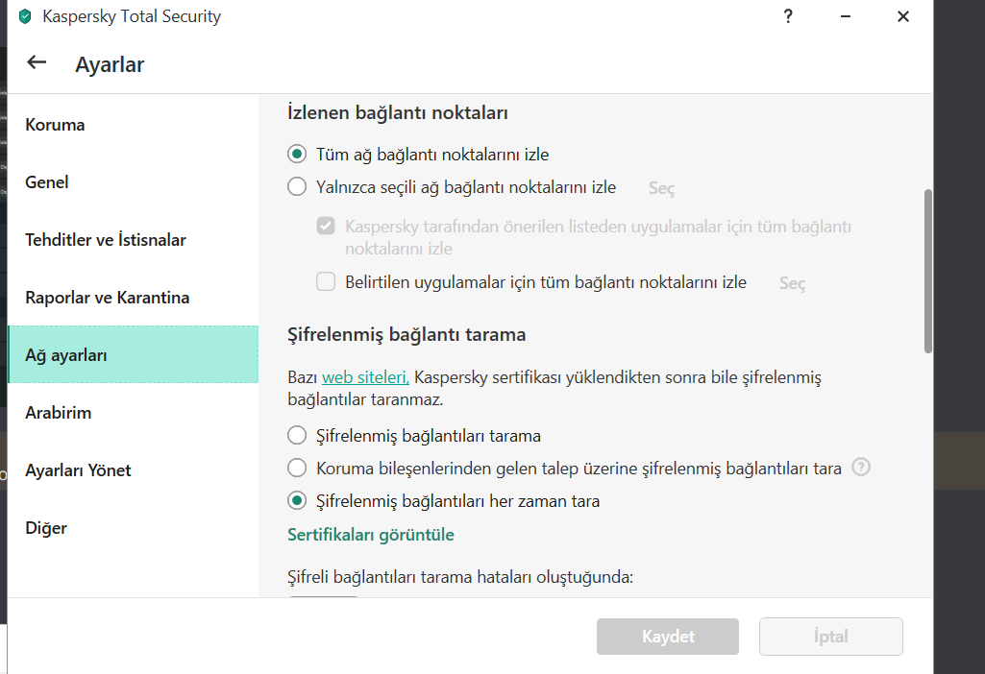This screenshot has width=985, height=674.
Task: Click 'Seç' next to the 'Yalnızca seçili ağ bağlantı' option
Action: 661,188
